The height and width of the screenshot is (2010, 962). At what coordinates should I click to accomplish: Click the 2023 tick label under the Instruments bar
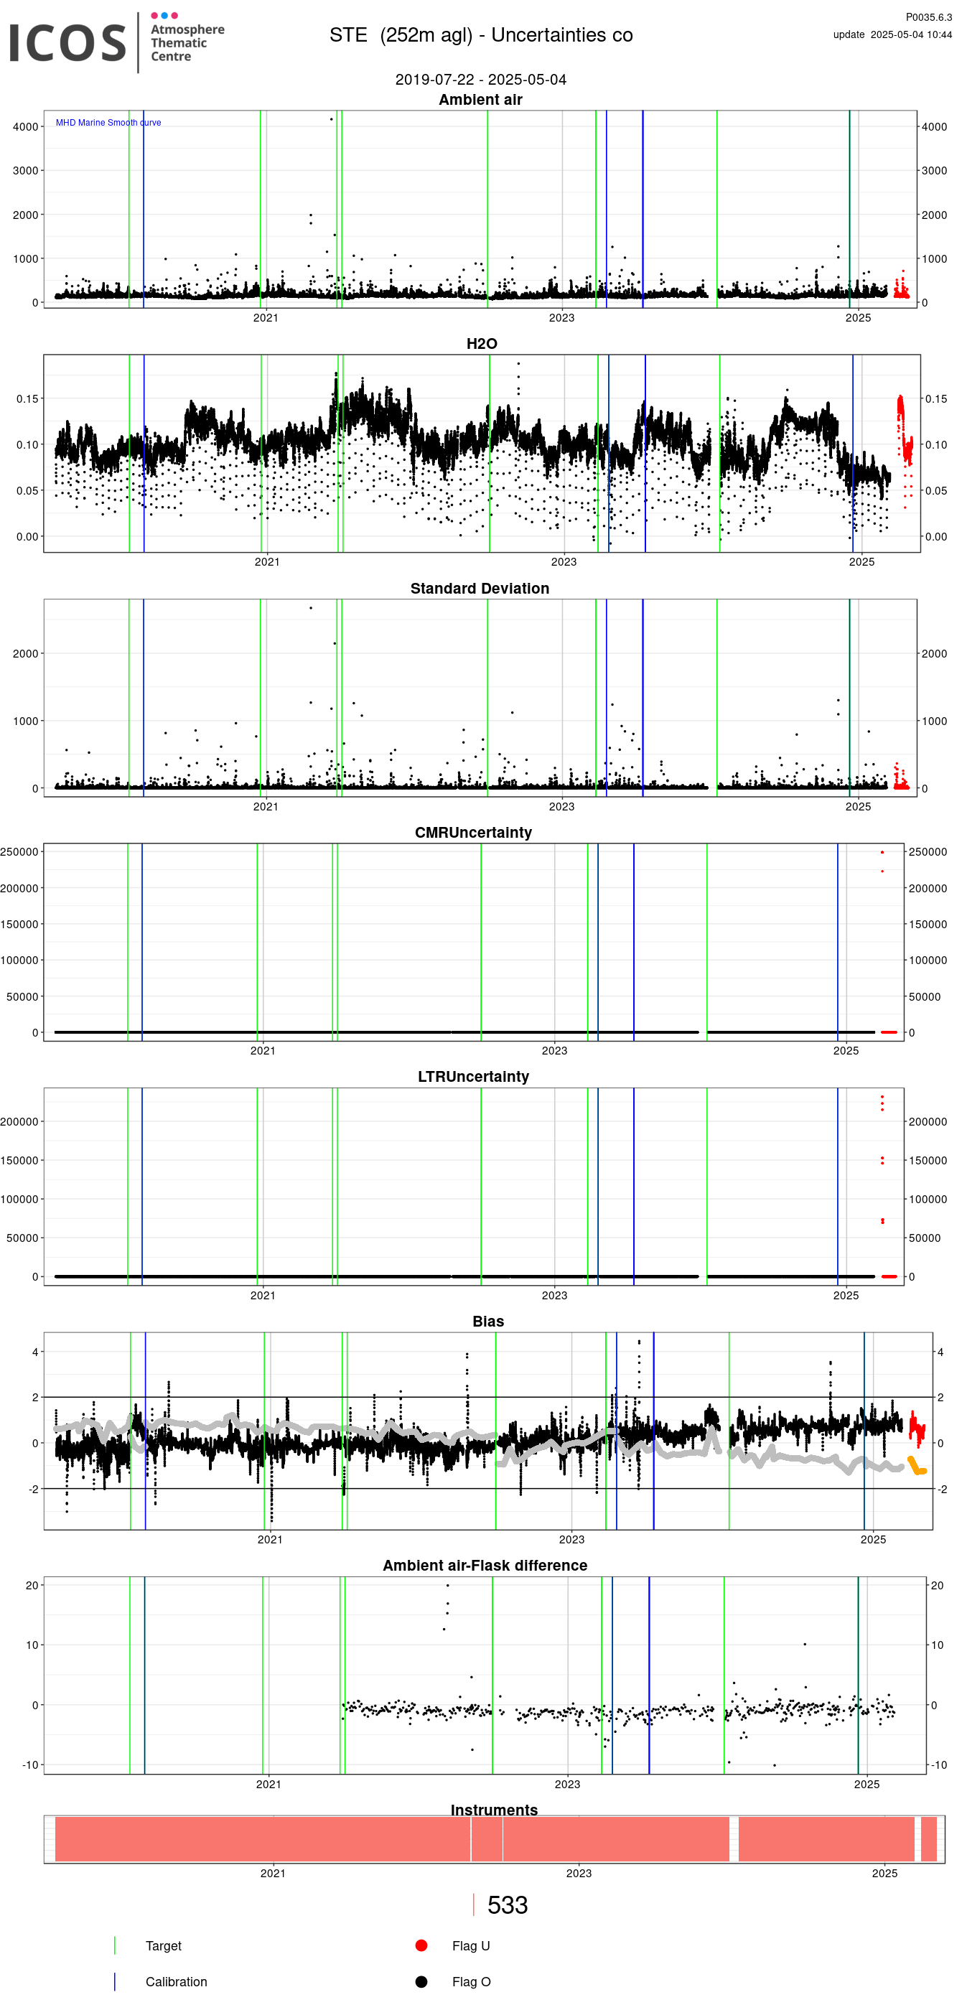tap(579, 1873)
